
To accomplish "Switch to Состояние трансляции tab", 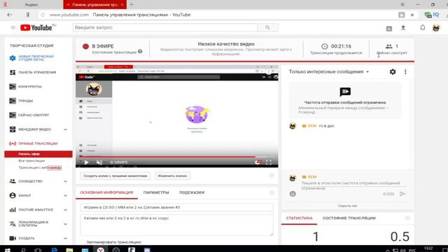I will 349,218.
